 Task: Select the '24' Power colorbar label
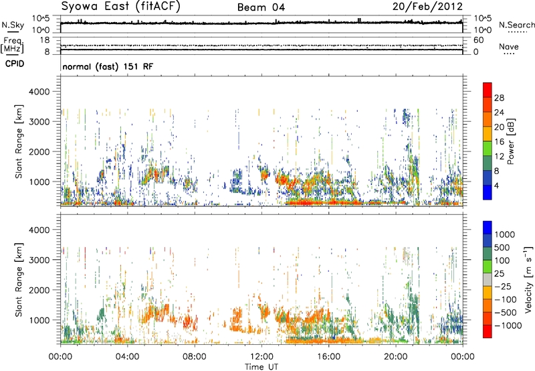click(499, 113)
